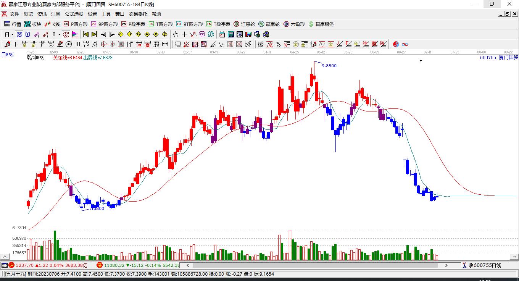The width and height of the screenshot is (519, 281).
Task: Launch the 江恩轮 Gann wheel
Action: pos(244,24)
